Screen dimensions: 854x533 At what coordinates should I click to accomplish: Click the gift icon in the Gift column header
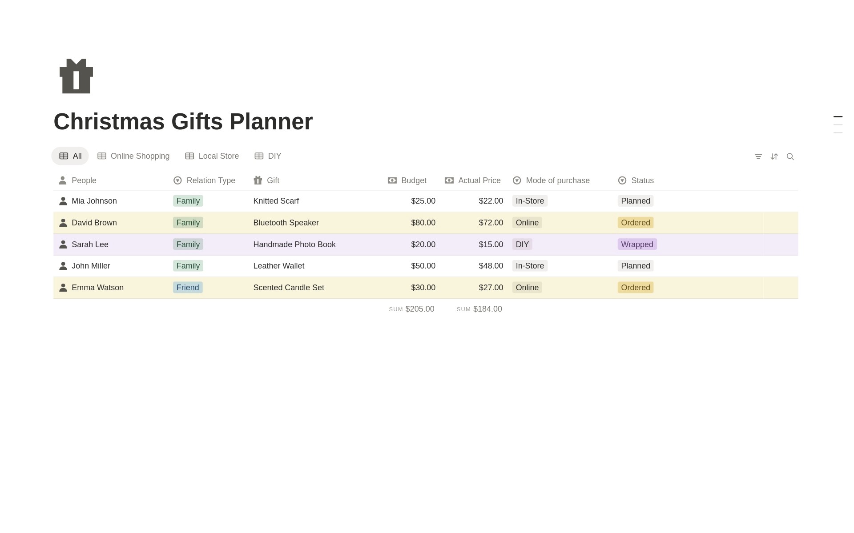[258, 180]
